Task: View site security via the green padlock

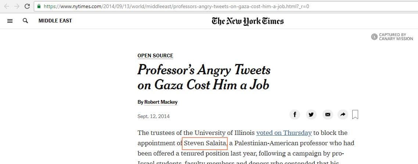Action: (39, 6)
